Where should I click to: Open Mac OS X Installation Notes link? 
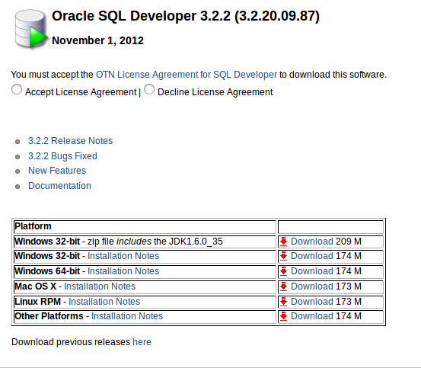point(100,286)
